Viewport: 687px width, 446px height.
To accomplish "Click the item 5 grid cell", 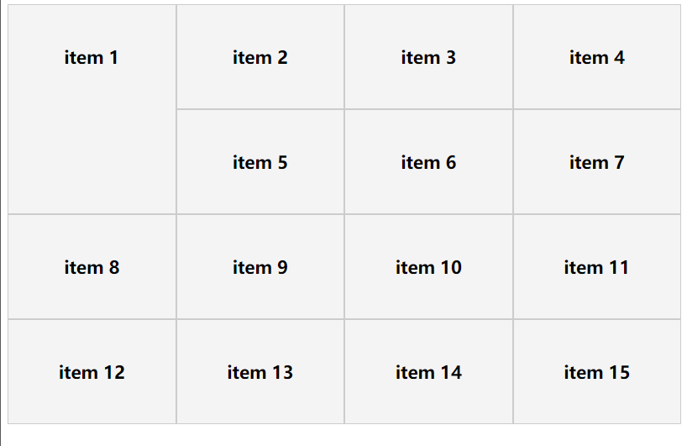I will click(260, 162).
